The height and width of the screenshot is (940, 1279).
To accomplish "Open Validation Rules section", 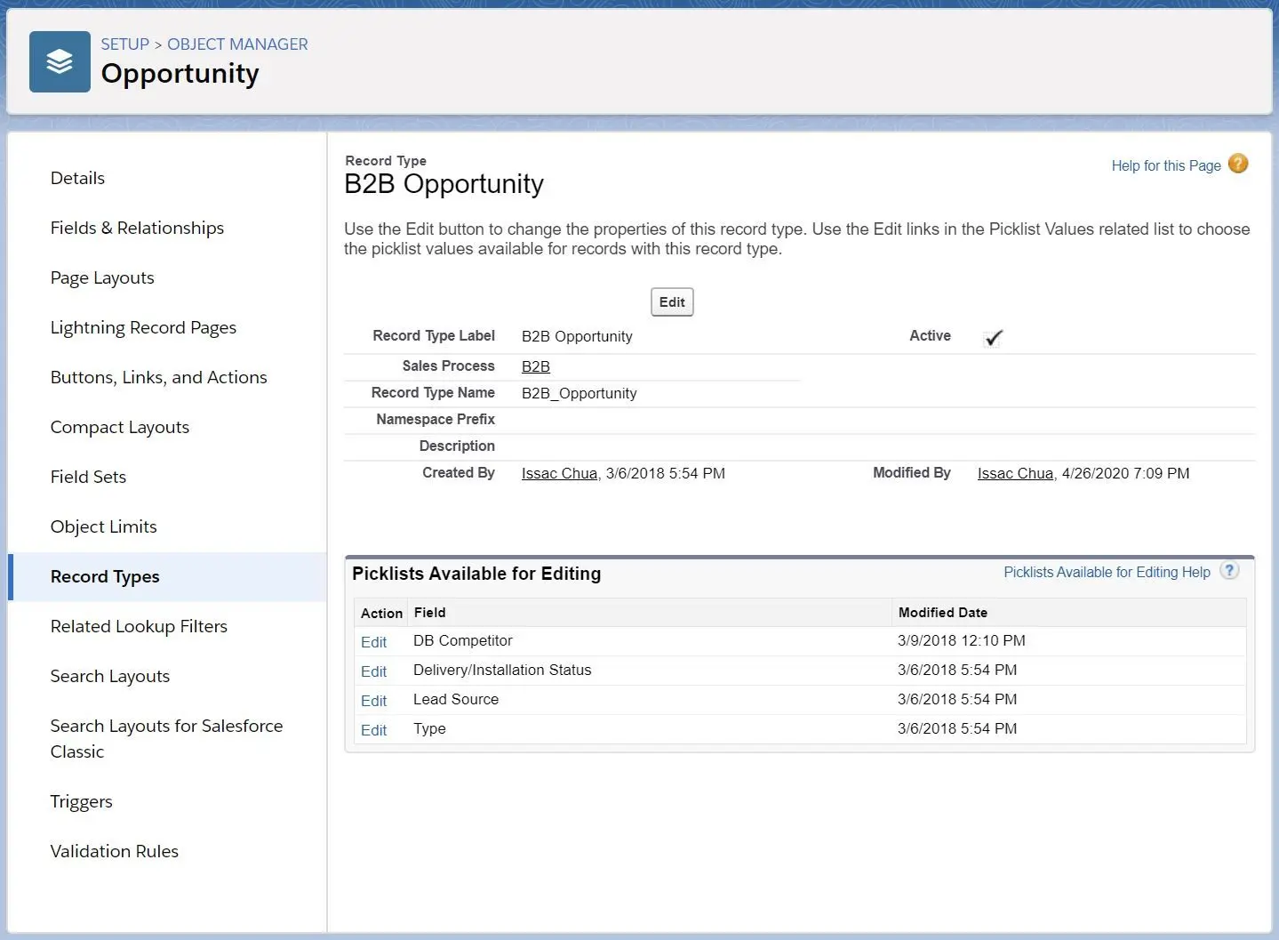I will (114, 851).
